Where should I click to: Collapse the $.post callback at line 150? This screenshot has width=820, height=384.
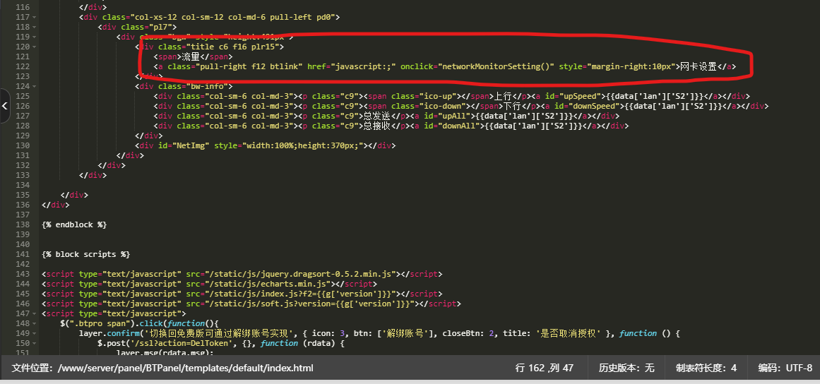coord(34,343)
